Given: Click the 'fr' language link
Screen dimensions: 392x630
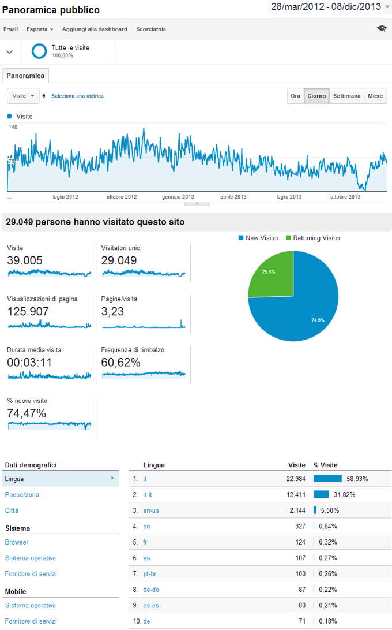Looking at the screenshot, I should tap(145, 542).
